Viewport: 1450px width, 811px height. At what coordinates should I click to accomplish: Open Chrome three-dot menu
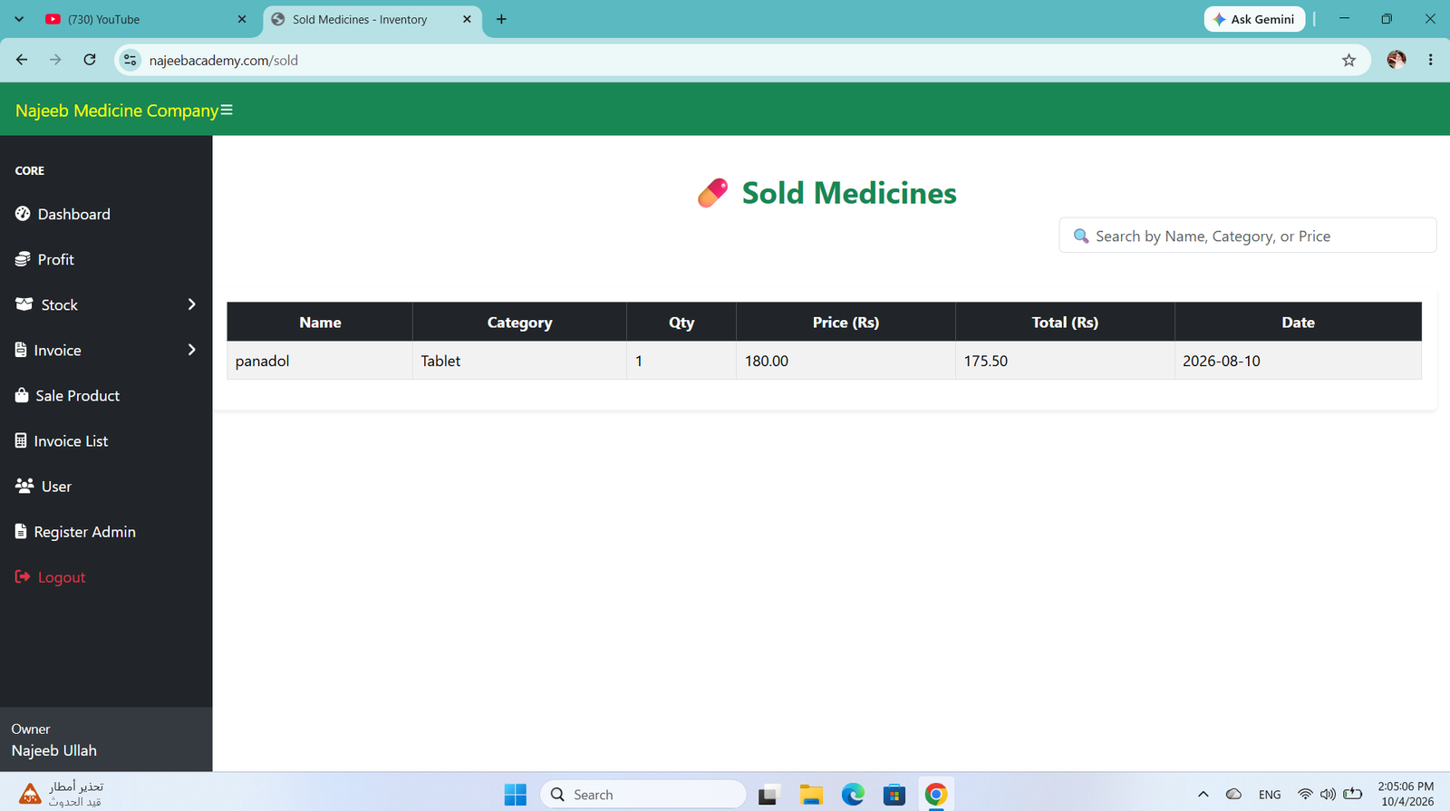point(1430,60)
